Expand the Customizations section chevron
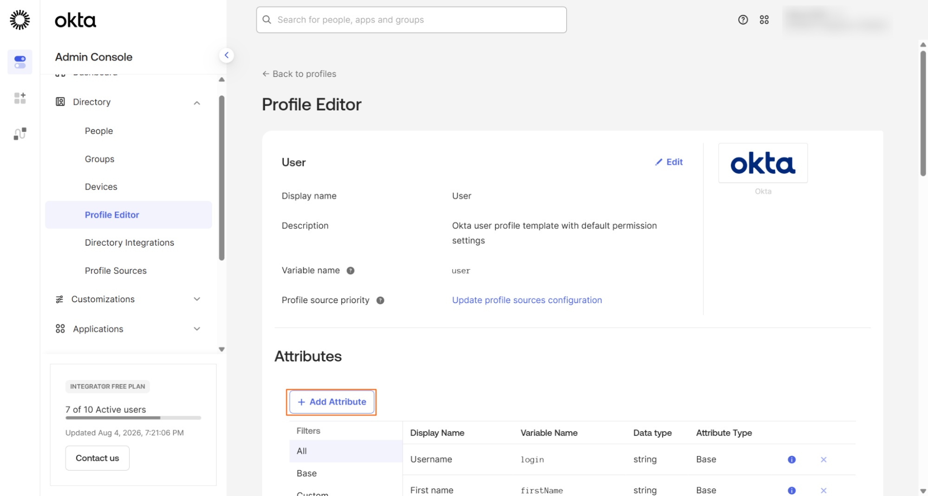The width and height of the screenshot is (928, 496). pyautogui.click(x=197, y=299)
